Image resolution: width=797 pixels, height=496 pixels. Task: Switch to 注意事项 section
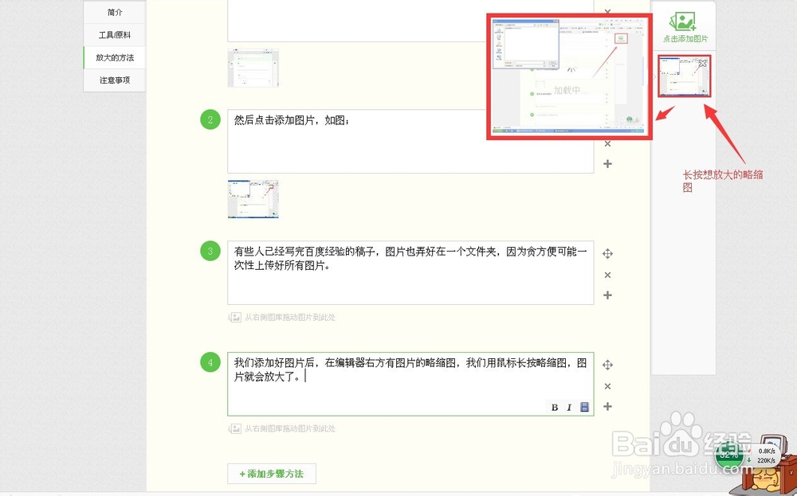click(115, 80)
